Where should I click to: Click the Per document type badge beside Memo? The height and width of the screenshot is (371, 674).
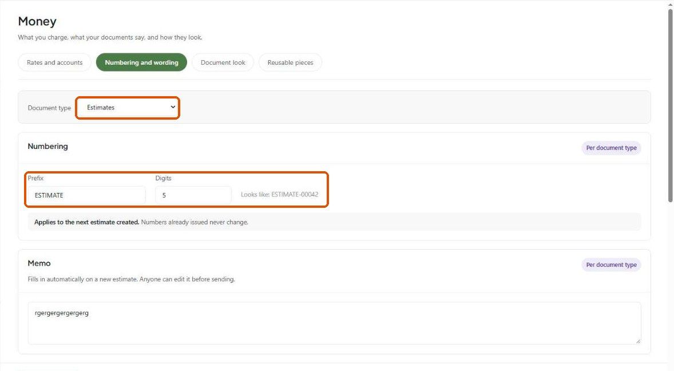pos(611,265)
